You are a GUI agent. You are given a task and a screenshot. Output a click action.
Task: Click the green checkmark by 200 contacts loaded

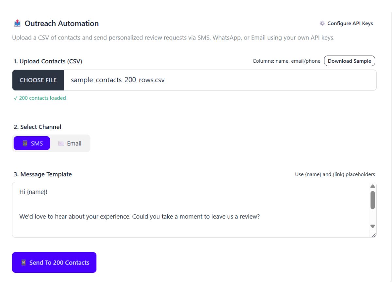pyautogui.click(x=15, y=98)
